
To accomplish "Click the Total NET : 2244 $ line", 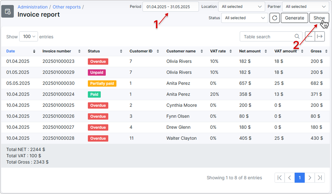I will pos(26,149).
